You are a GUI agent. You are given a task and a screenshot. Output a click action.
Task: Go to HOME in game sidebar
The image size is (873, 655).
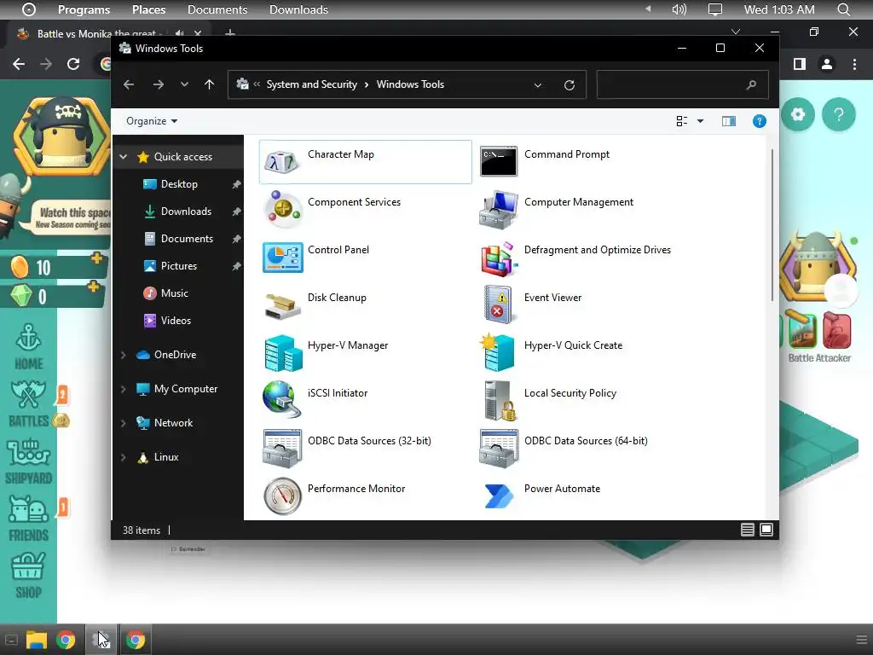[28, 348]
